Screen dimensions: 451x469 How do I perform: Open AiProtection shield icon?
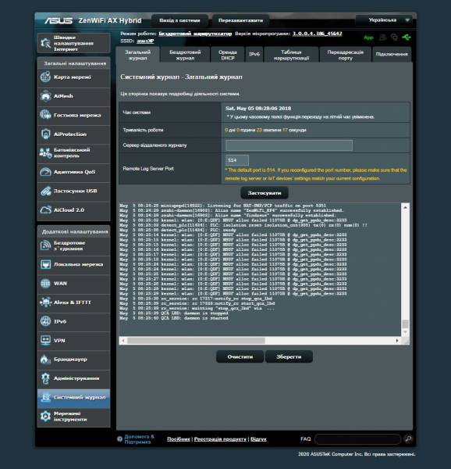pos(45,134)
